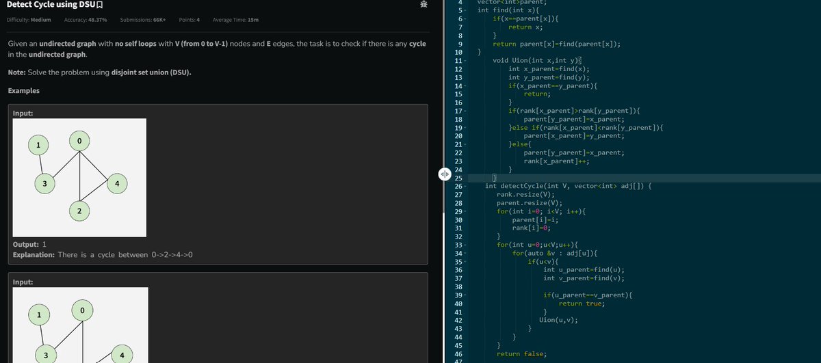Click the Points: 4 stat

[189, 20]
